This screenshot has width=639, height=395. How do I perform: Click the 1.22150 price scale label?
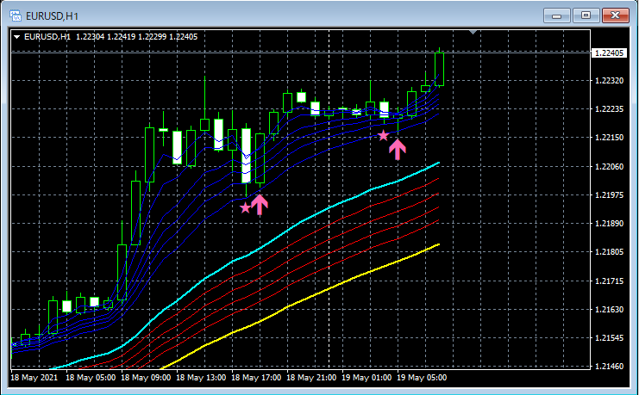pyautogui.click(x=609, y=138)
